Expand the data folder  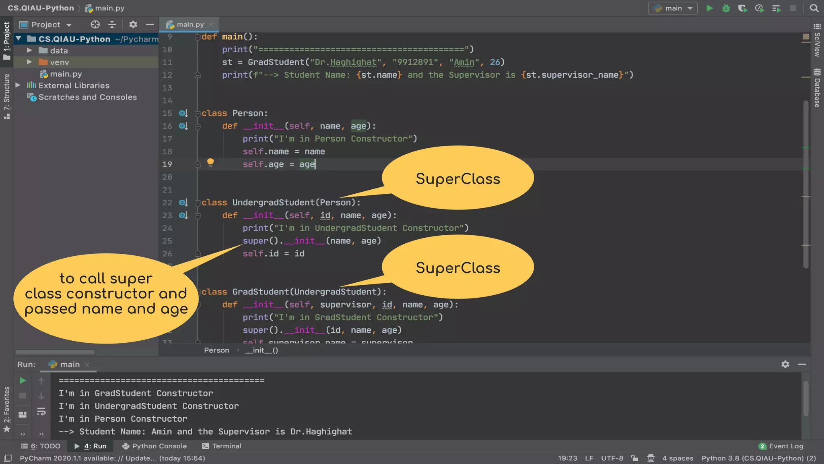(29, 50)
